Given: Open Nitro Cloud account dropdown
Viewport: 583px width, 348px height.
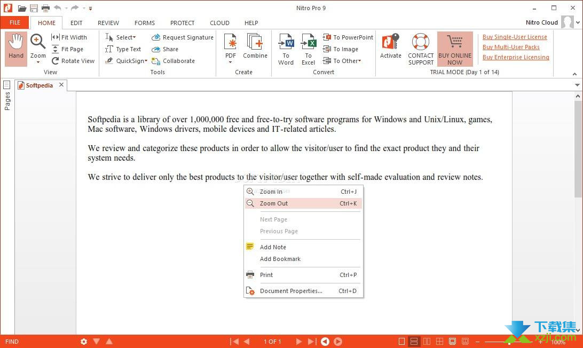Looking at the screenshot, I should (578, 22).
